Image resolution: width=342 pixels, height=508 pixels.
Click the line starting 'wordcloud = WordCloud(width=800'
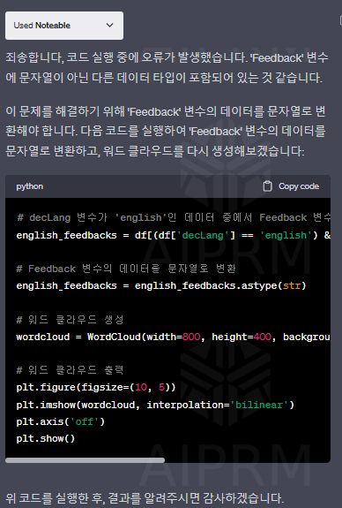pyautogui.click(x=174, y=337)
